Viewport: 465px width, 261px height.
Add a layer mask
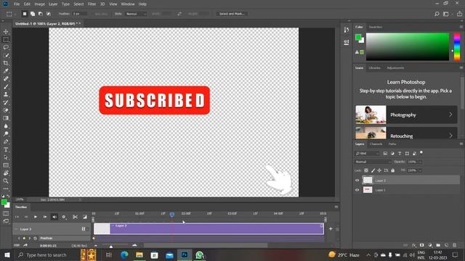(x=421, y=245)
